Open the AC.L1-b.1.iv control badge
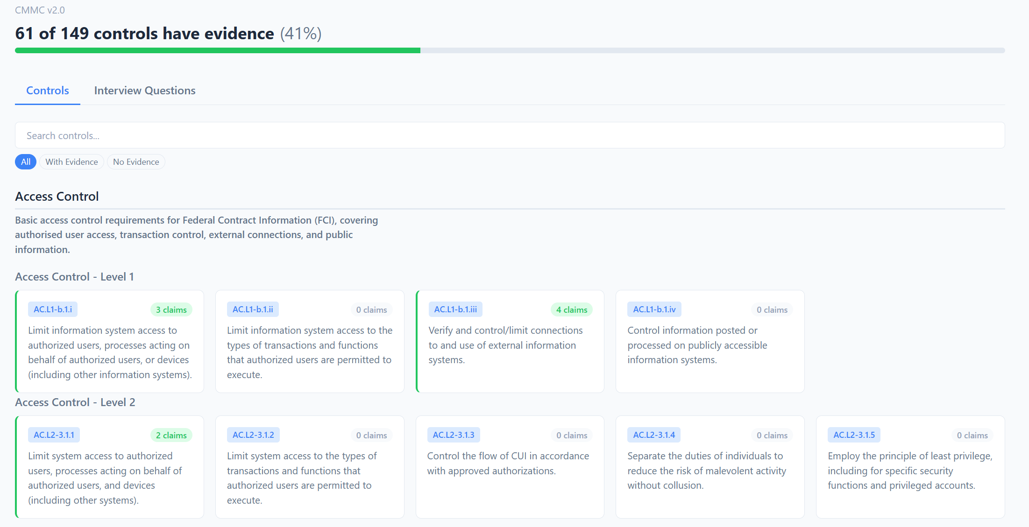The height and width of the screenshot is (527, 1029). pyautogui.click(x=654, y=309)
